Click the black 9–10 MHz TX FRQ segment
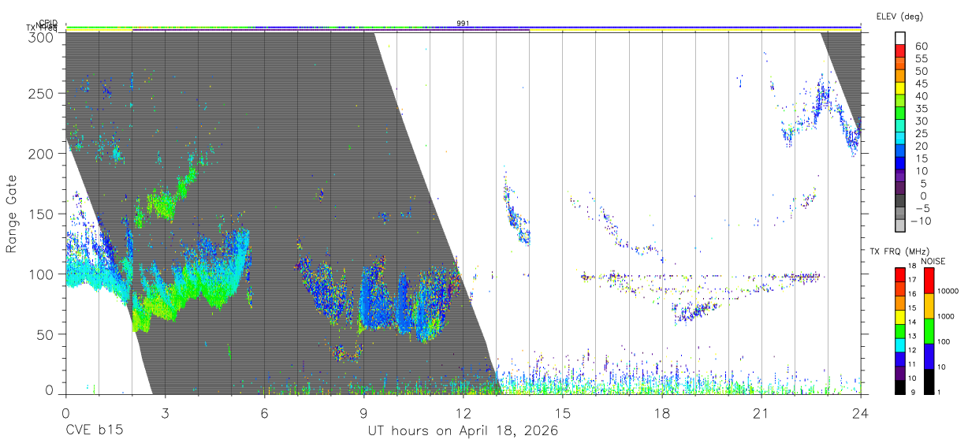The image size is (968, 447). (x=900, y=387)
